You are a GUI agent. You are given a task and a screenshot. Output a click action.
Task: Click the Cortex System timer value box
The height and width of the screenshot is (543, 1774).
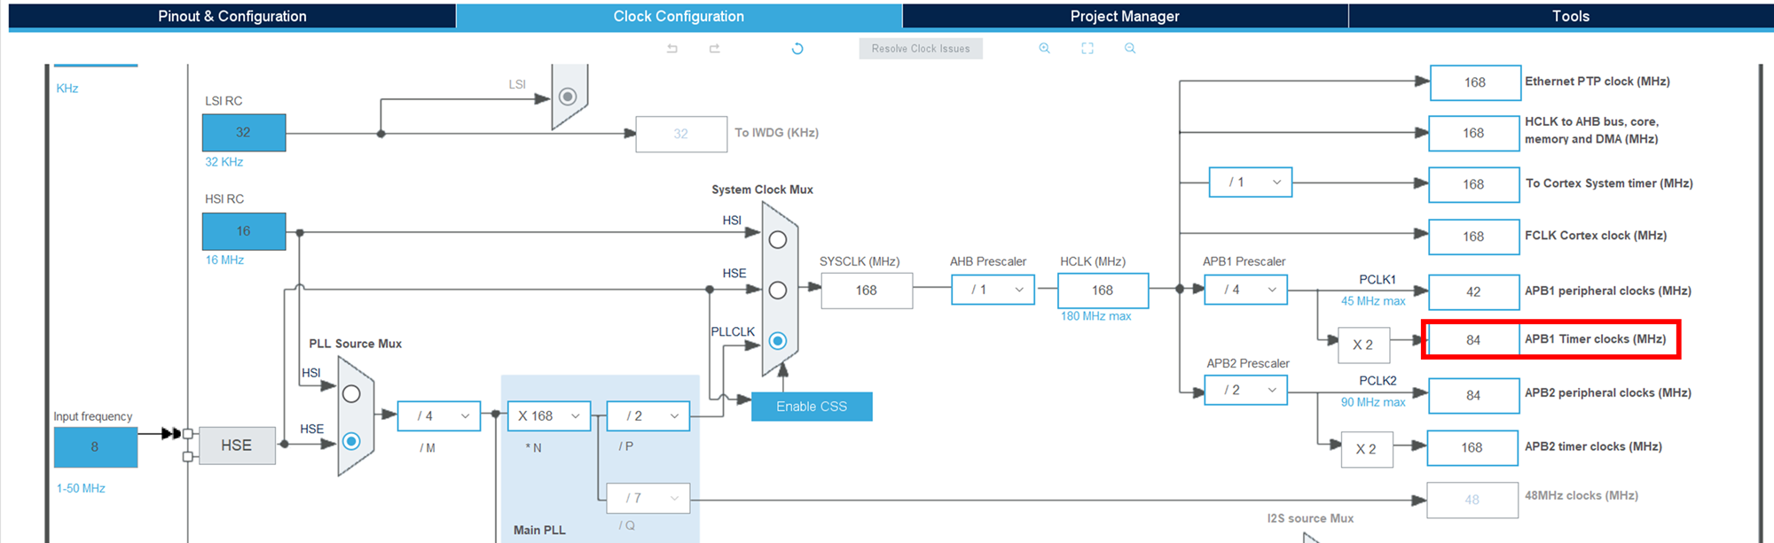(x=1474, y=184)
